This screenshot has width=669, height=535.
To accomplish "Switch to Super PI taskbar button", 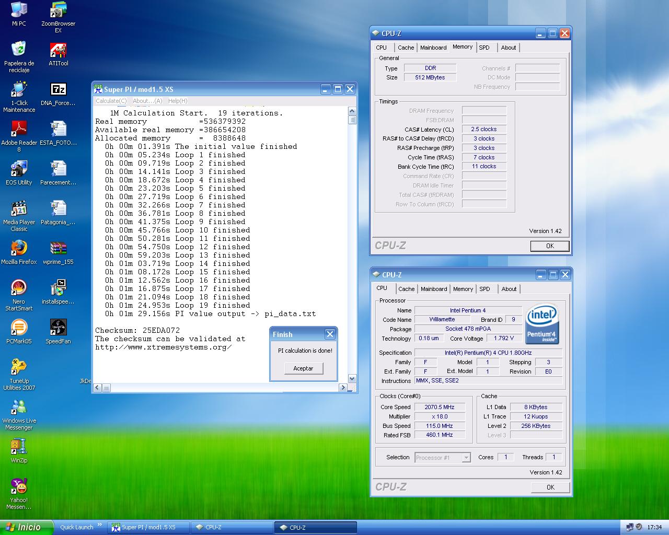I will (148, 528).
